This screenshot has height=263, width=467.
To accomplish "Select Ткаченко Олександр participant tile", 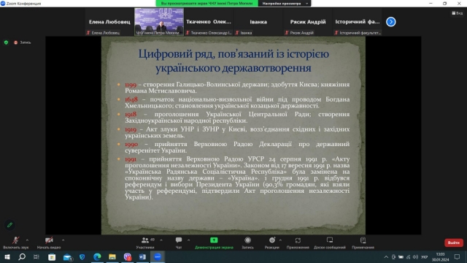I will coord(209,22).
